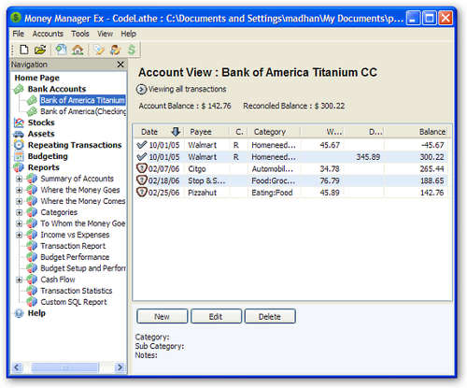Go home via the house toolbar icon

78,50
